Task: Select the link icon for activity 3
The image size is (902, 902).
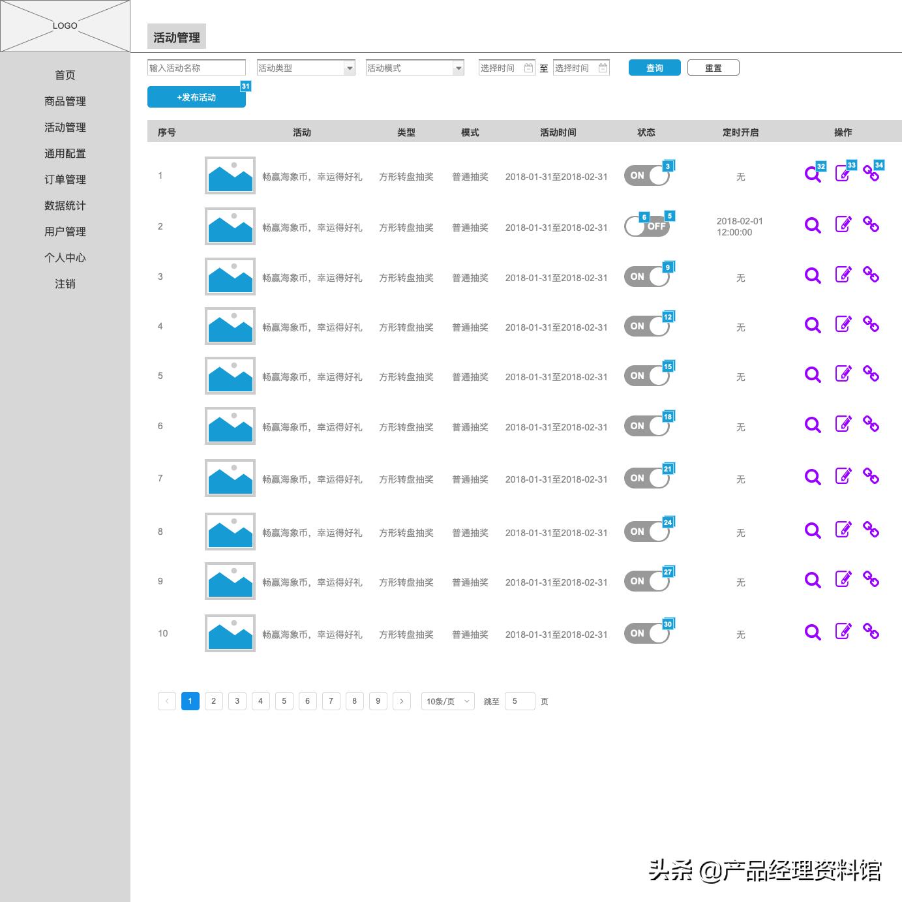Action: (871, 275)
